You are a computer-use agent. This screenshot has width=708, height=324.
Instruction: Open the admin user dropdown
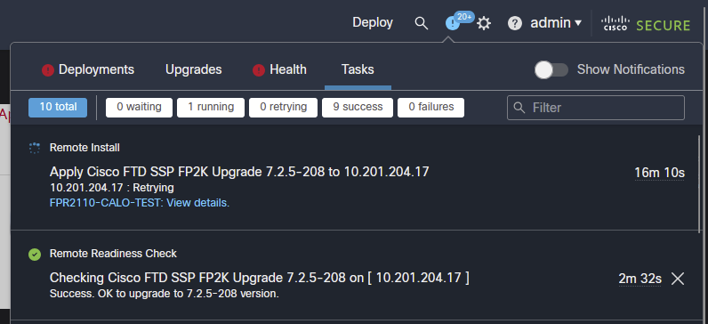[555, 23]
